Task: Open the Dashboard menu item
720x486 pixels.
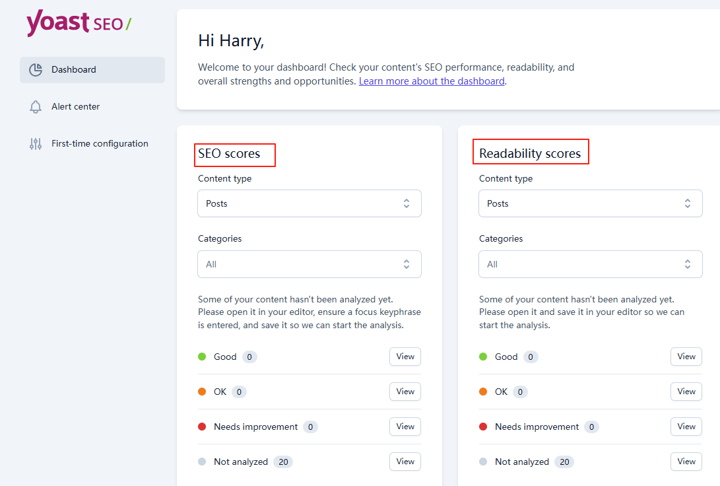Action: [x=74, y=69]
